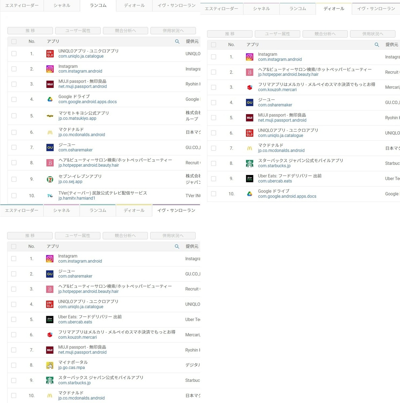Click the MUJI icon in イヴ・サンローラン-selected panel
Viewport: 400px width, 403px height.
click(x=50, y=350)
